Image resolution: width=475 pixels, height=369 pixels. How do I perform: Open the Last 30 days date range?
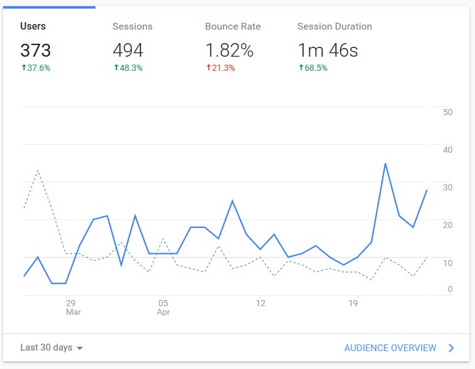click(46, 347)
